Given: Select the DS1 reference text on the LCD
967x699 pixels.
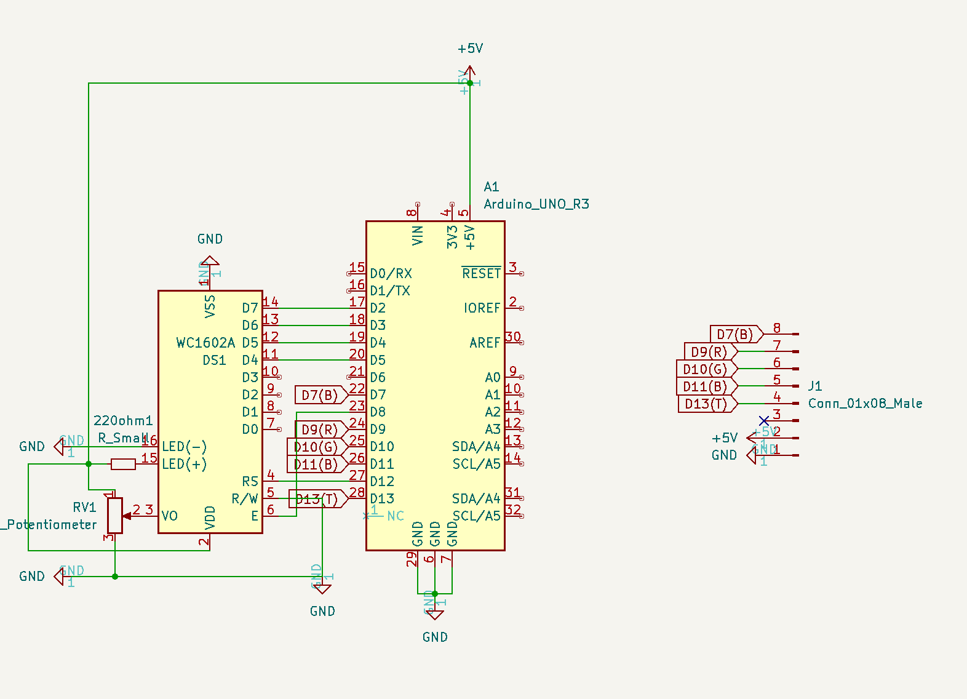Looking at the screenshot, I should pyautogui.click(x=215, y=361).
